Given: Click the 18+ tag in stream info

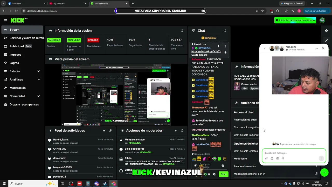Looking at the screenshot, I should click(244, 89).
